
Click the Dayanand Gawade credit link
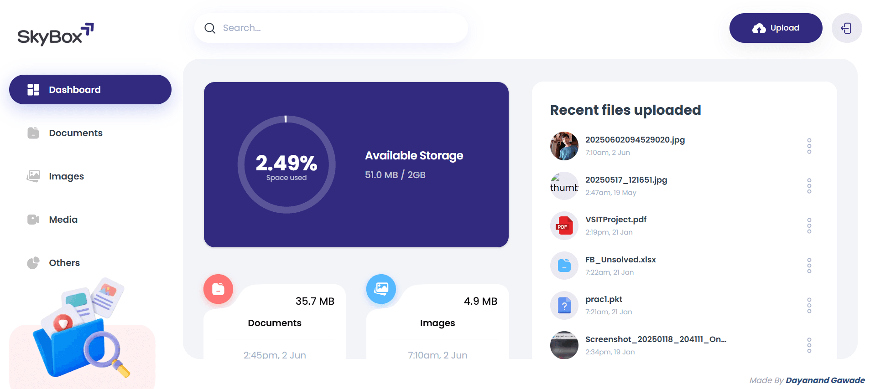825,380
